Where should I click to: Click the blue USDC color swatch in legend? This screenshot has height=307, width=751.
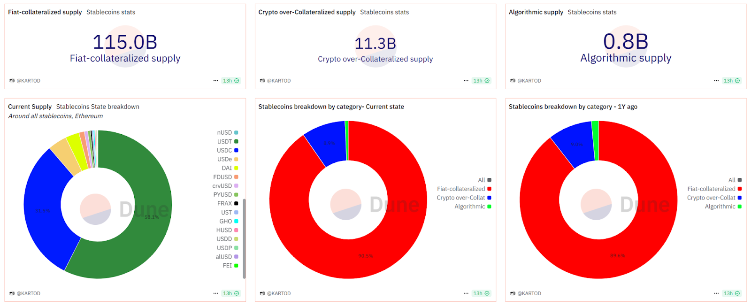coord(236,150)
